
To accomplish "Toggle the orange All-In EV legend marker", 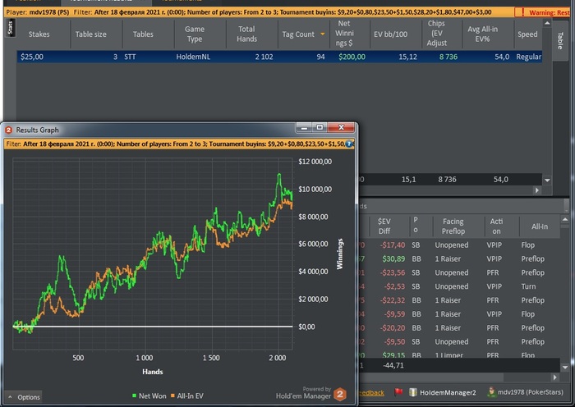I will [x=172, y=396].
